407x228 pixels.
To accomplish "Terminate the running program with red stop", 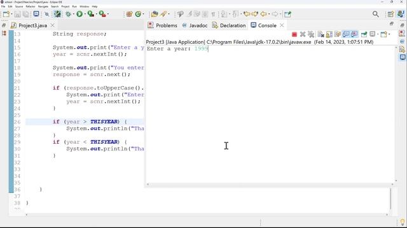I will [294, 34].
